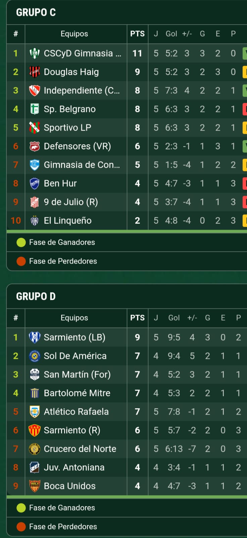Click the Atlético Rafaela crest icon
Viewport: 247px width, 538px height.
(35, 412)
